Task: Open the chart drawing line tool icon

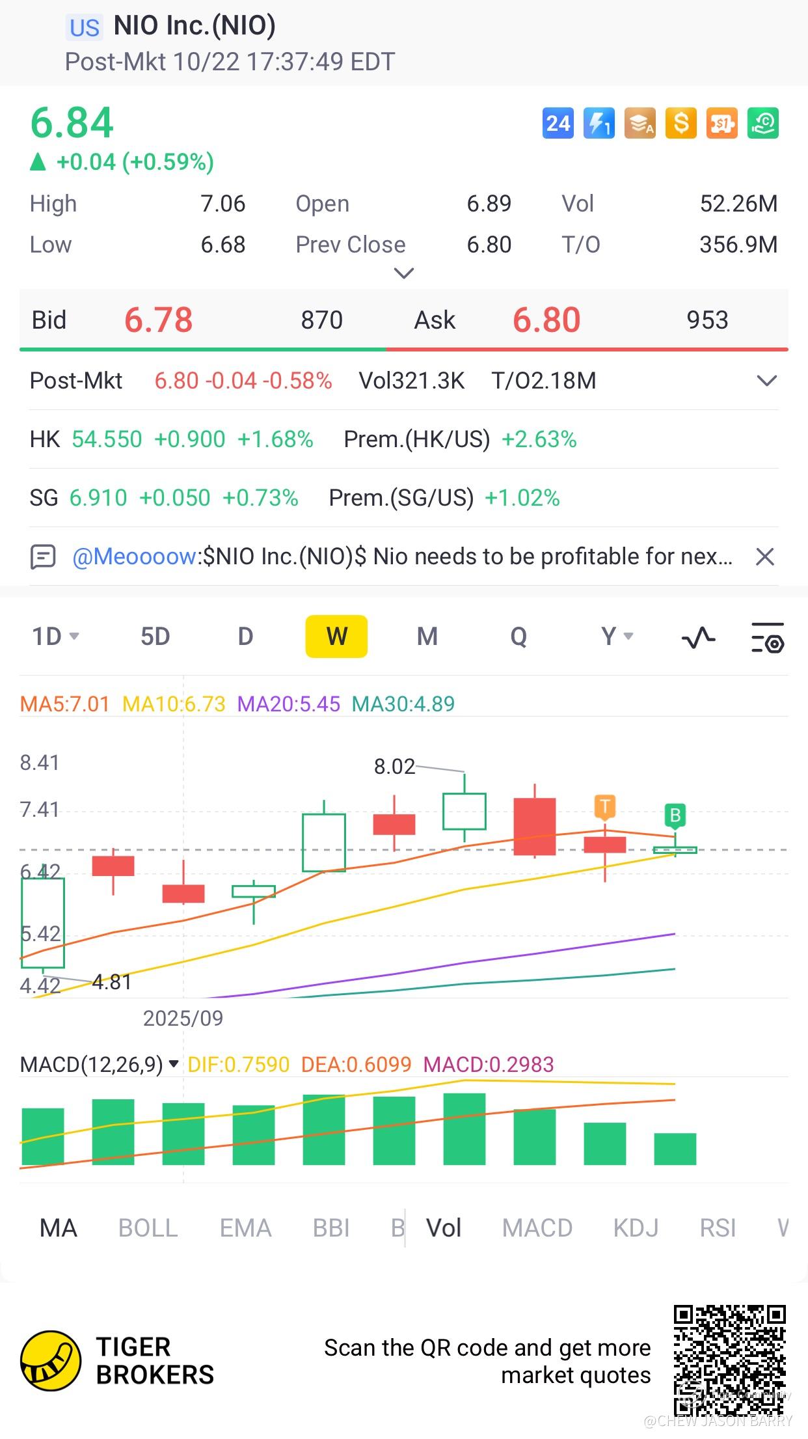Action: pos(699,637)
